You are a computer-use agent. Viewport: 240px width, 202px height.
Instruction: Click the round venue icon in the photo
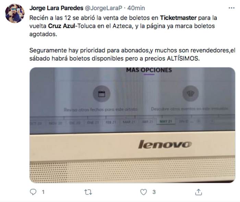pos(191,93)
